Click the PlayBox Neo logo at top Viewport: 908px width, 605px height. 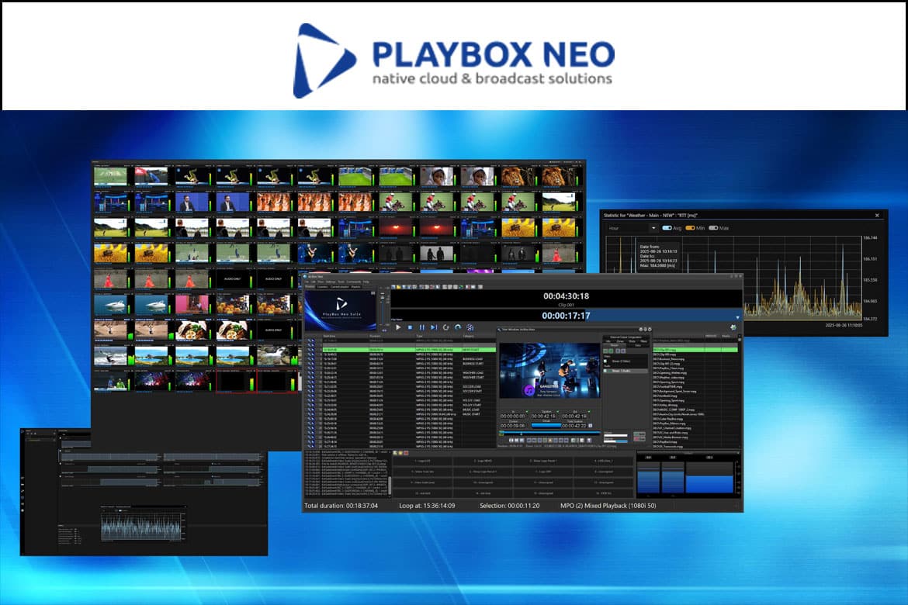pyautogui.click(x=454, y=60)
